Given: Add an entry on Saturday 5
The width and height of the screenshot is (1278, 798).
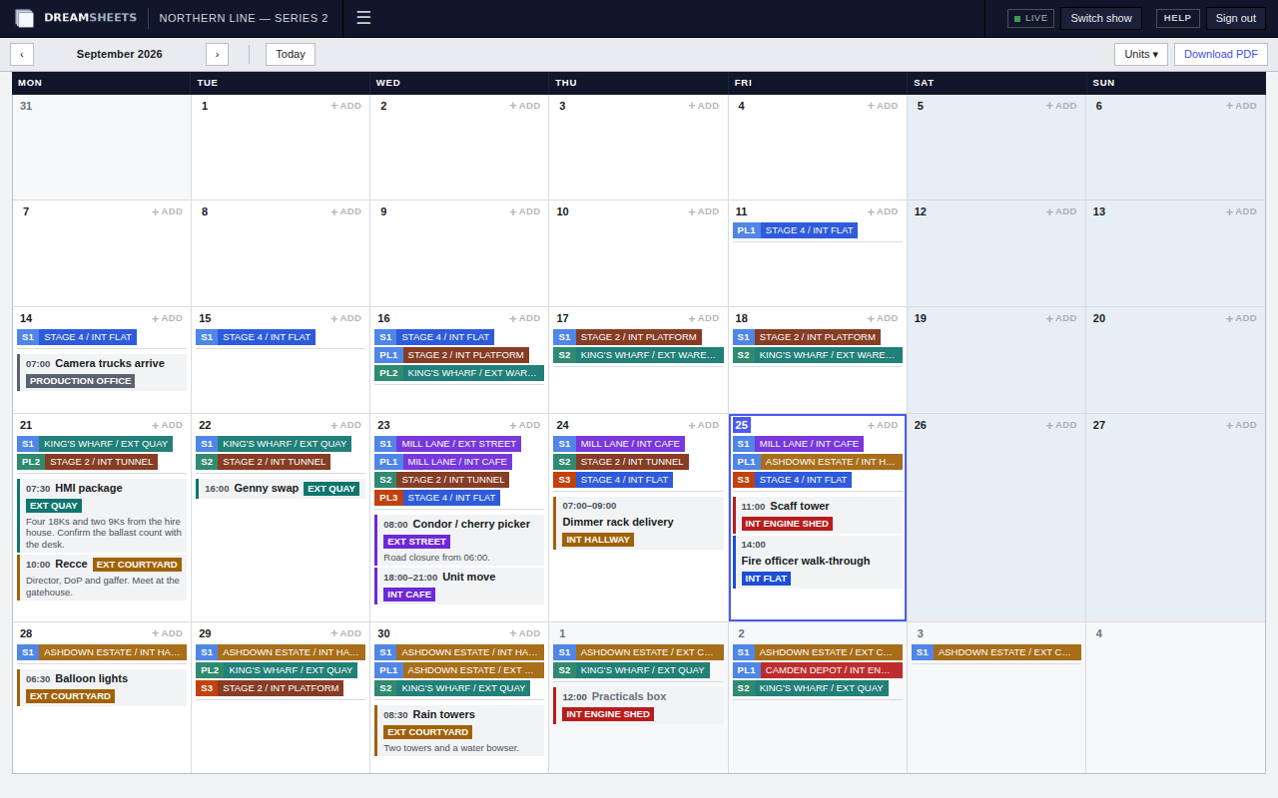Looking at the screenshot, I should coord(1061,106).
